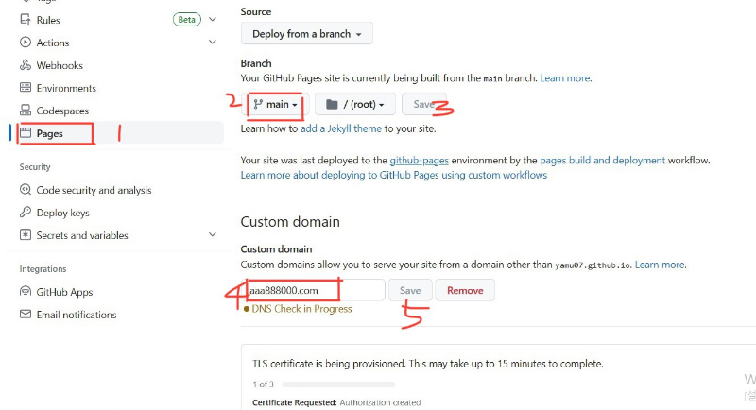
Task: Open the main branch selector dropdown
Action: pos(275,104)
